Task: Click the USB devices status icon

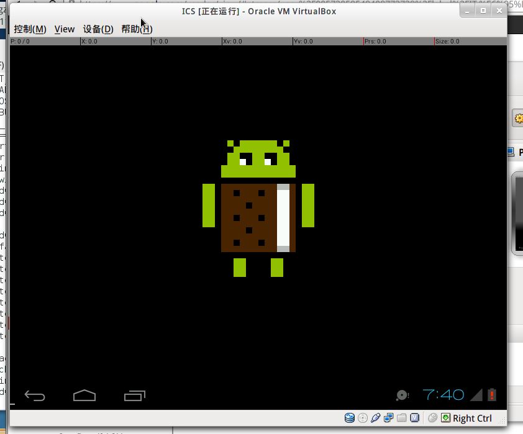Action: click(x=376, y=418)
